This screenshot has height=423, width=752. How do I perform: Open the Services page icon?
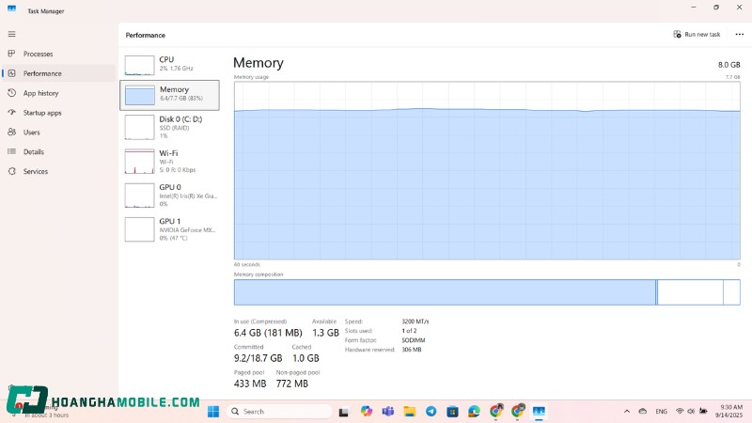tap(12, 171)
